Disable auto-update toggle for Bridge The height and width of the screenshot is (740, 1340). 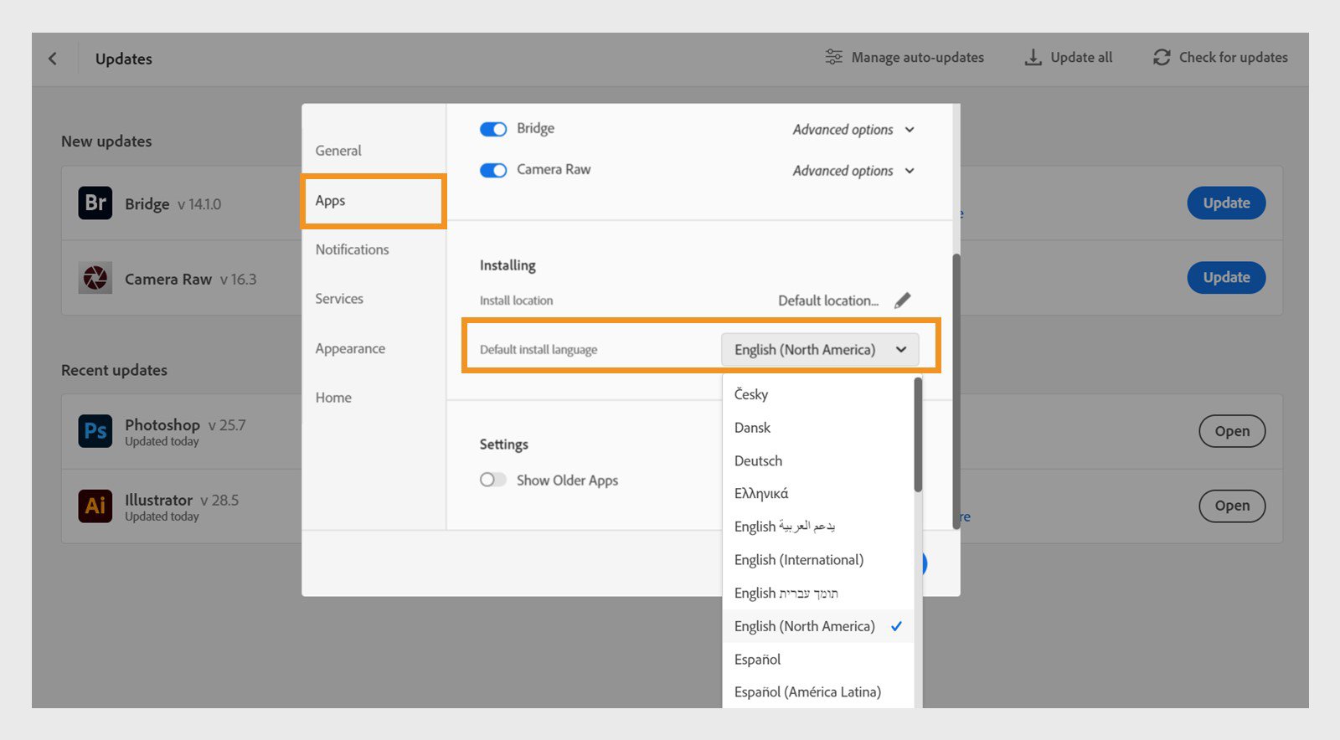pos(493,129)
